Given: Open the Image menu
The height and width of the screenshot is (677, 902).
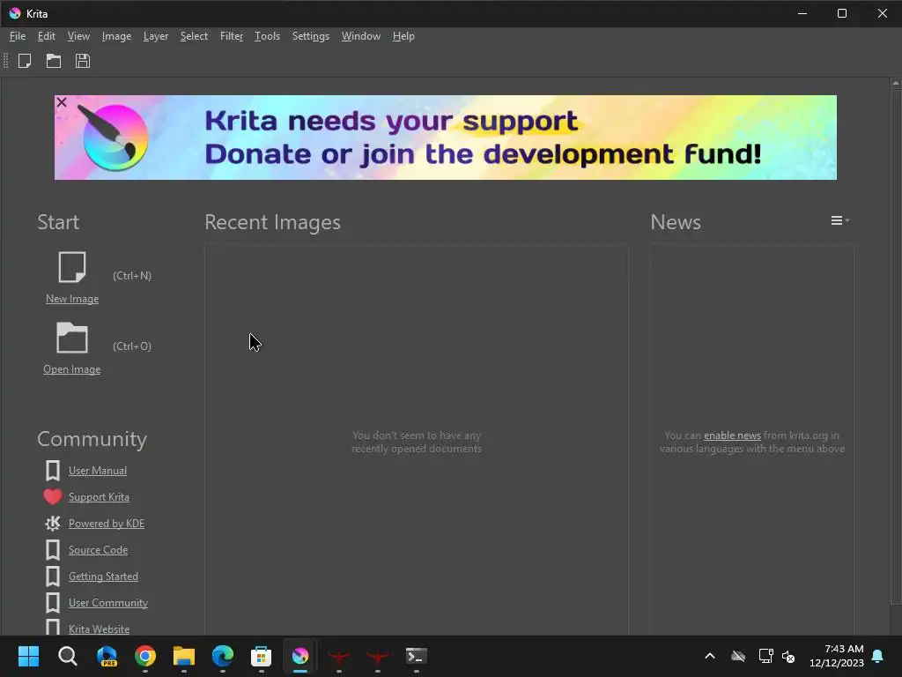Looking at the screenshot, I should pyautogui.click(x=116, y=36).
